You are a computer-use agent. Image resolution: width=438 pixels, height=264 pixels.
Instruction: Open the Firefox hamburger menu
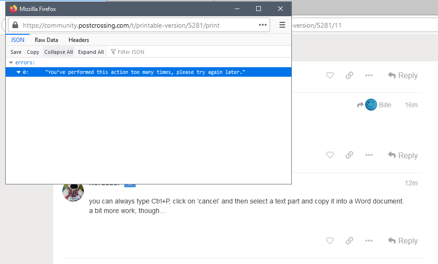pyautogui.click(x=282, y=25)
